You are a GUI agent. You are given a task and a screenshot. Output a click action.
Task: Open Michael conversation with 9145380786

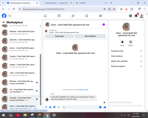click(20, 82)
